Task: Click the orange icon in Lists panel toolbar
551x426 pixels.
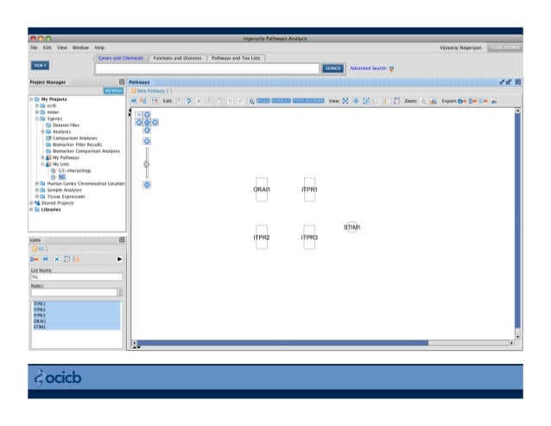Action: (x=77, y=259)
